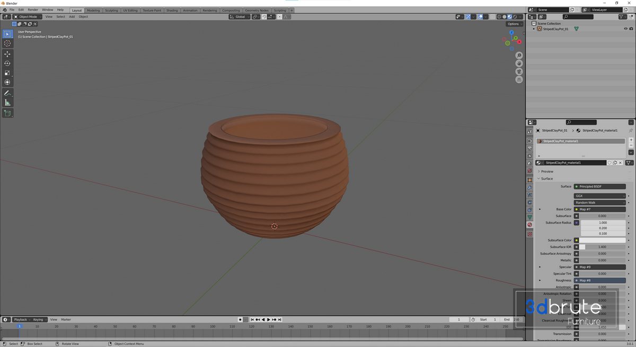Toggle camera view with the viewport camera icon

pyautogui.click(x=519, y=71)
